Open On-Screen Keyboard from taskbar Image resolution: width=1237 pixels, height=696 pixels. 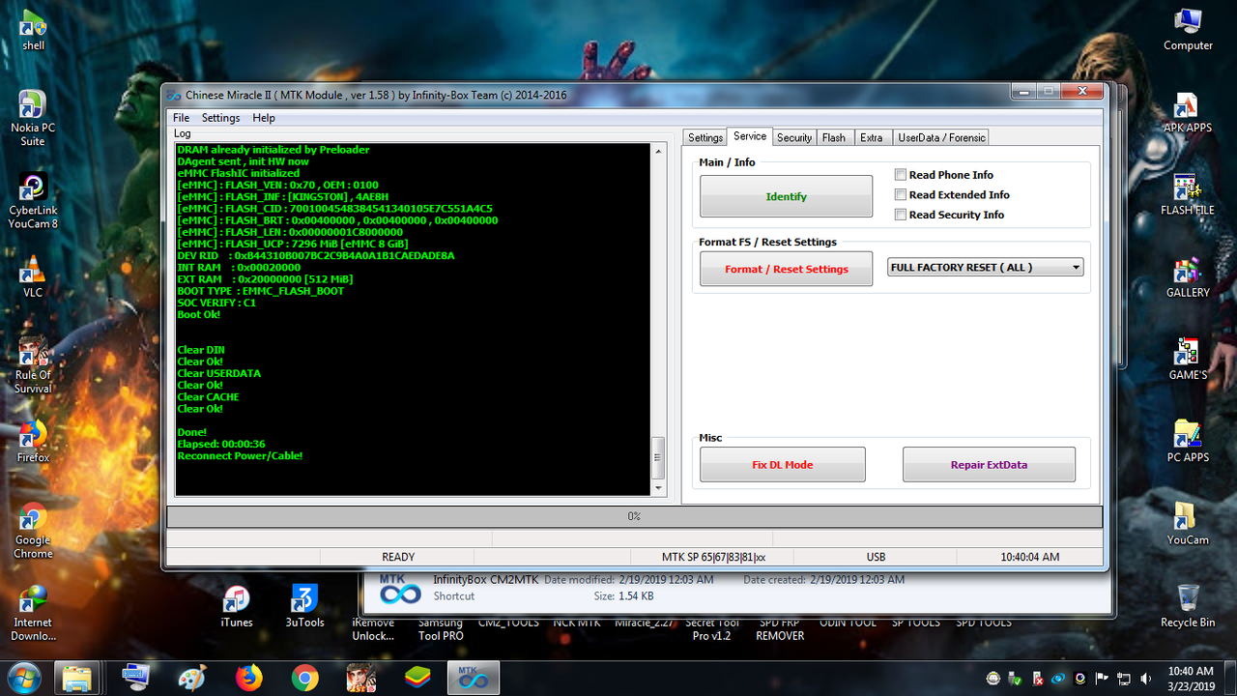pos(135,677)
